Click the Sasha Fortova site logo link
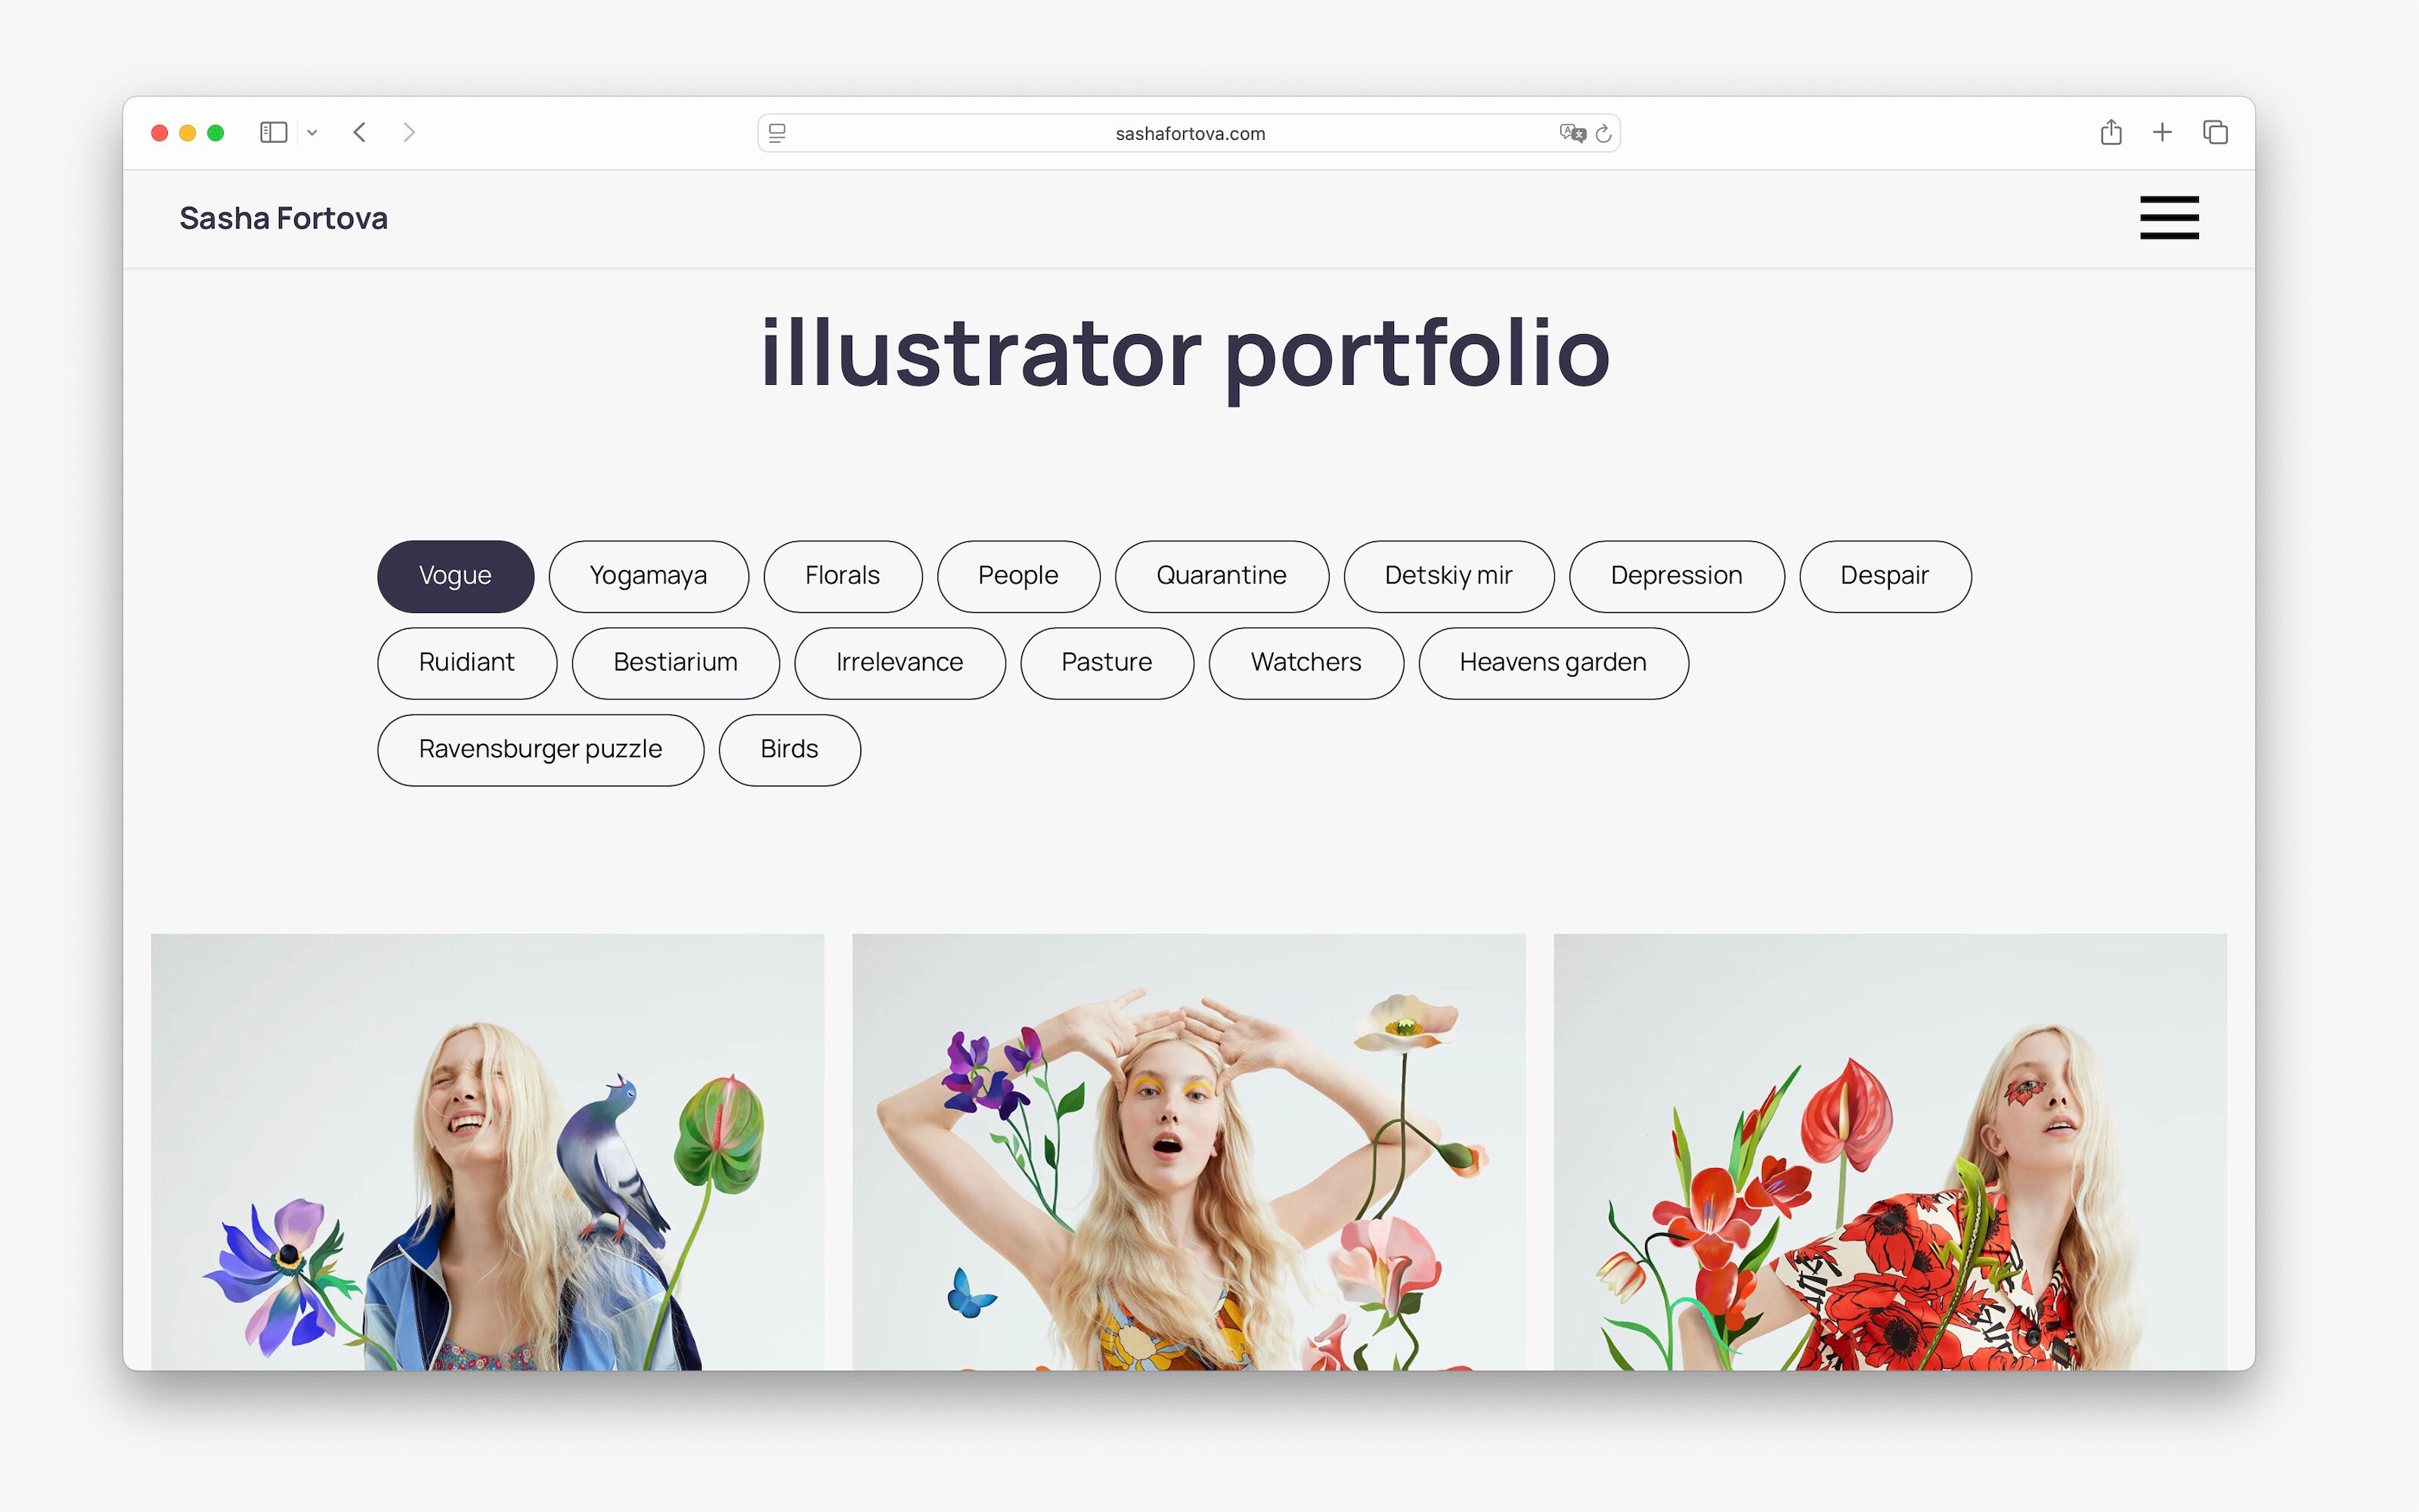The height and width of the screenshot is (1512, 2419). coord(283,218)
